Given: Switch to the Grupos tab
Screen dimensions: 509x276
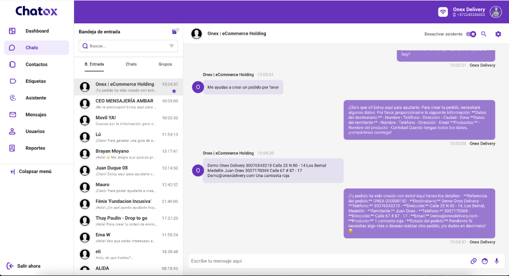Looking at the screenshot, I should (165, 64).
